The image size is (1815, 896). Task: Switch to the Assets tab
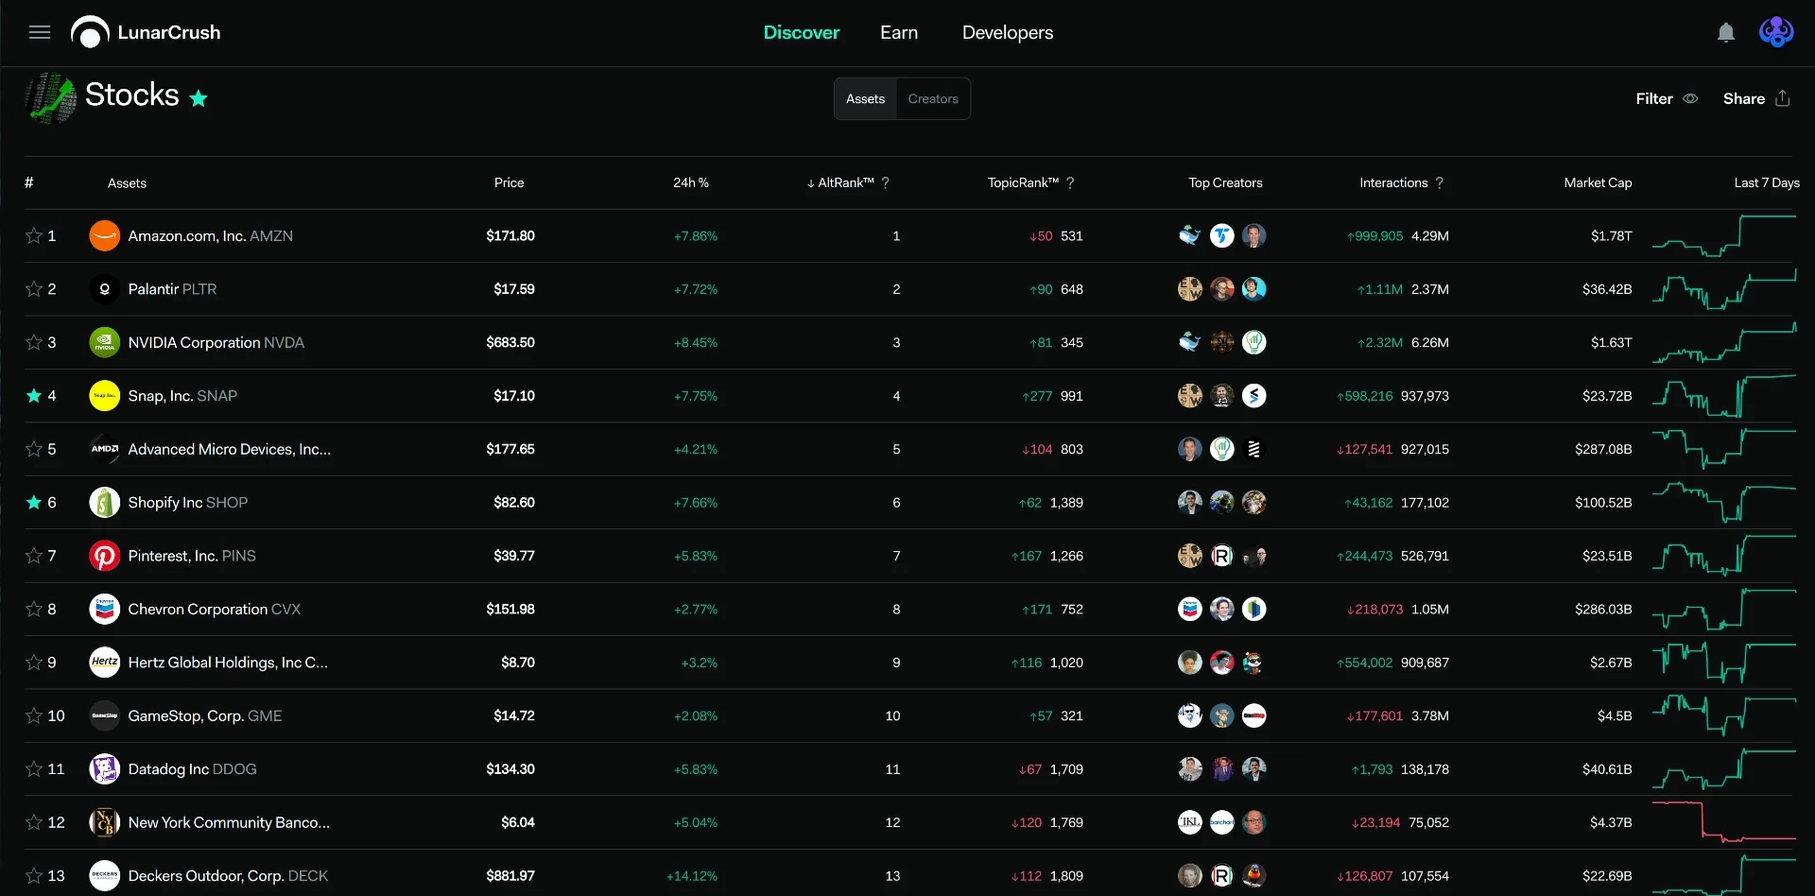tap(865, 98)
